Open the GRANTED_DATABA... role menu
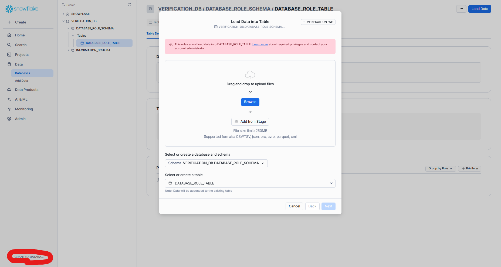501x267 pixels. tap(29, 257)
